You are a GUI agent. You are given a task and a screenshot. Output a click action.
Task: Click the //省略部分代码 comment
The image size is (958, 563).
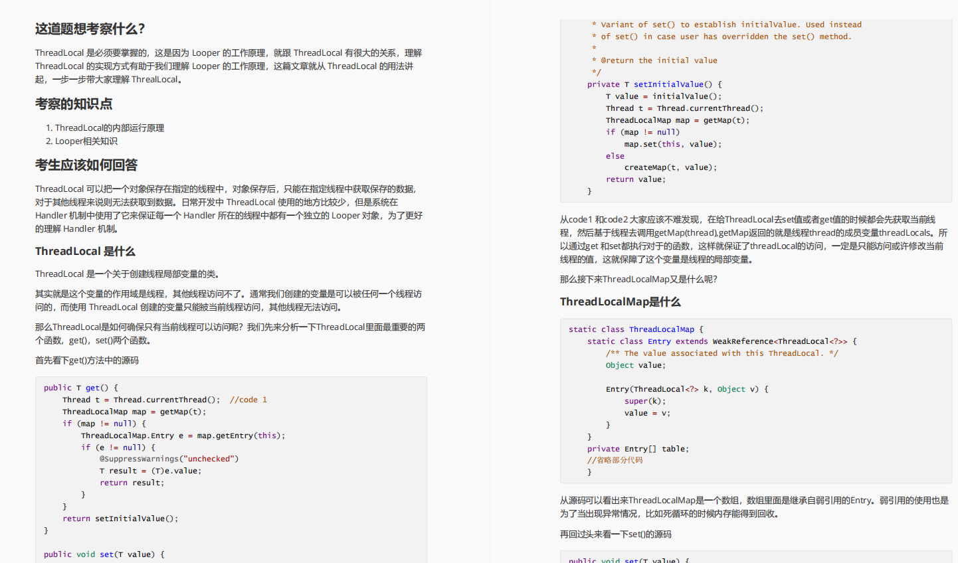pos(615,460)
